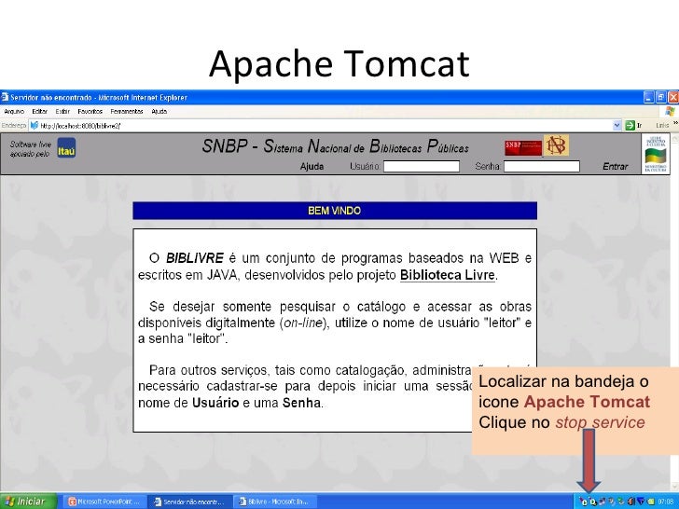
Task: Switch to Servidor não encontrado taskbar button
Action: click(189, 502)
